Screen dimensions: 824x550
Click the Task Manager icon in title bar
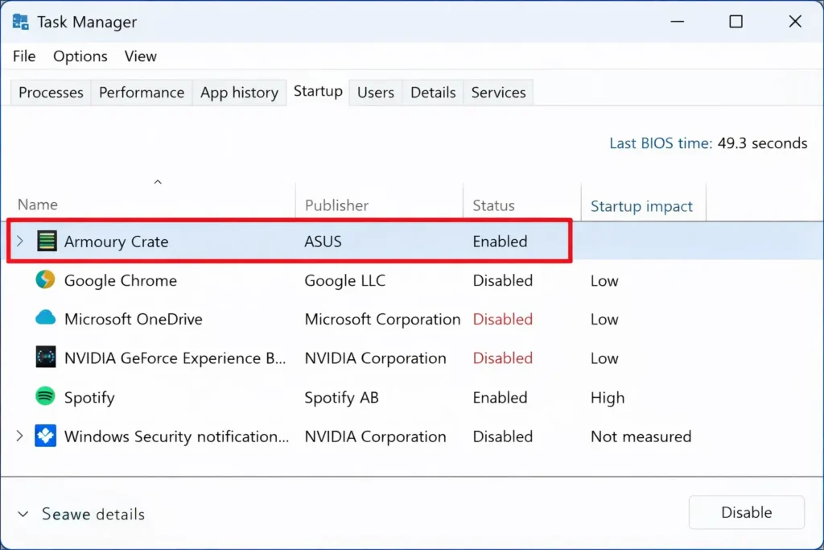(19, 21)
